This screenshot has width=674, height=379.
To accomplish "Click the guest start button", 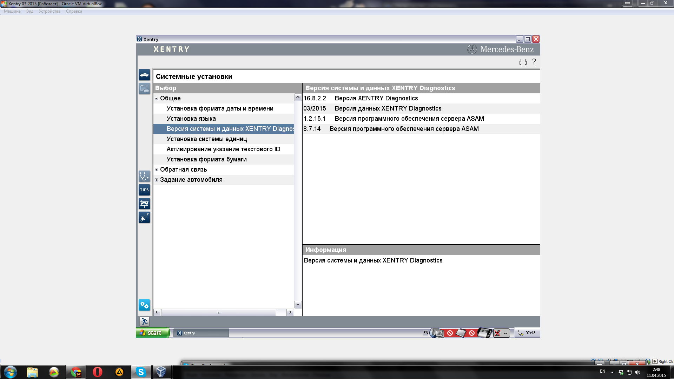I will point(153,333).
